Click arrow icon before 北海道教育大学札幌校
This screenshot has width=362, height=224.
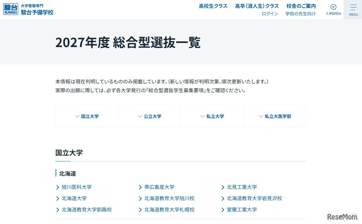tap(140, 210)
